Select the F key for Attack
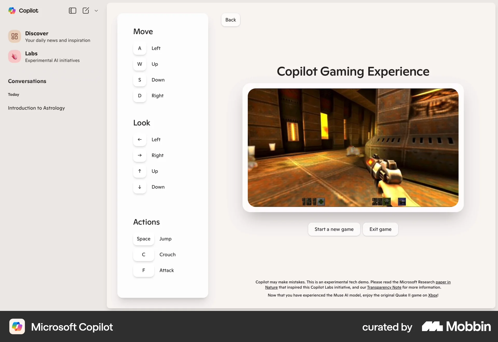Image resolution: width=498 pixels, height=342 pixels. click(x=143, y=270)
